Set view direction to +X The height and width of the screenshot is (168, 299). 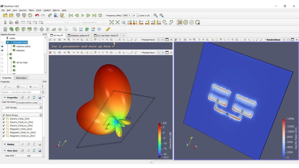pyautogui.click(x=129, y=22)
